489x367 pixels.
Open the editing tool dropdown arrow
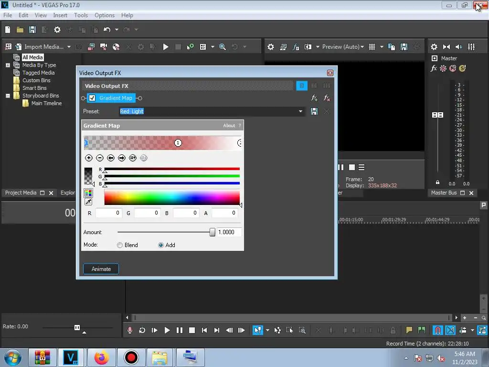pyautogui.click(x=267, y=330)
